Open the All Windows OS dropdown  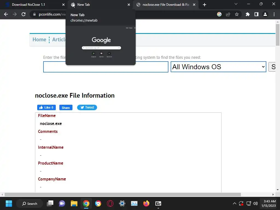point(218,67)
